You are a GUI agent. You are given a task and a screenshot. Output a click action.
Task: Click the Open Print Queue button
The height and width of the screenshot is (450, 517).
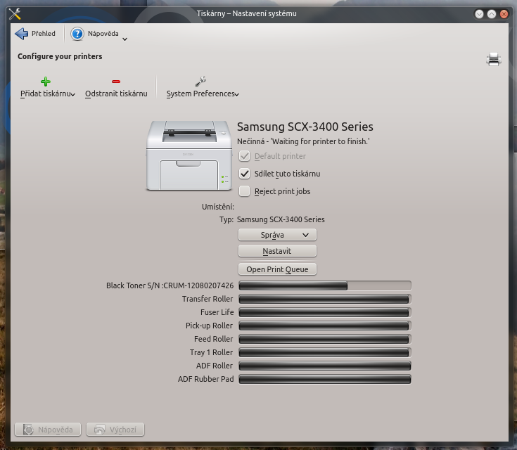[x=277, y=269]
